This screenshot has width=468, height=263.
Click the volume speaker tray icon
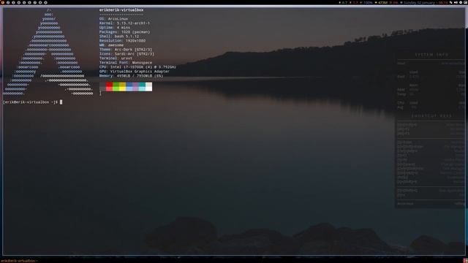tap(456, 2)
